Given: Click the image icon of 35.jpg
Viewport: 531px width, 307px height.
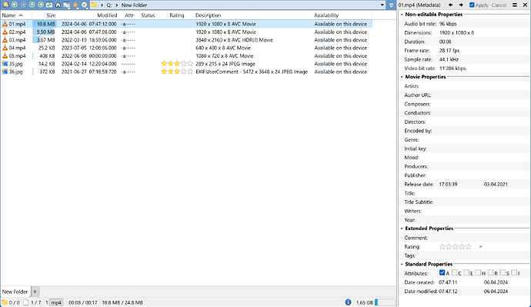Looking at the screenshot, I should coord(5,64).
